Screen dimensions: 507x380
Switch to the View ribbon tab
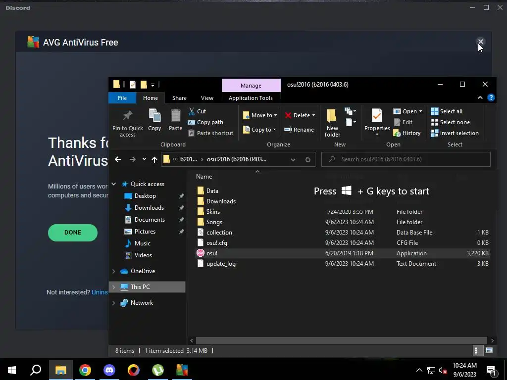(207, 98)
